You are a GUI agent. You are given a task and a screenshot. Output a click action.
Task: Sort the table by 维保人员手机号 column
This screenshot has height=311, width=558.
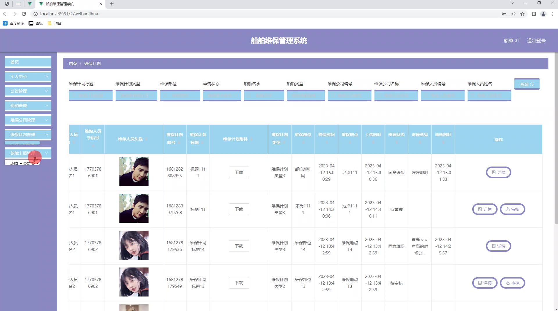pos(93,146)
